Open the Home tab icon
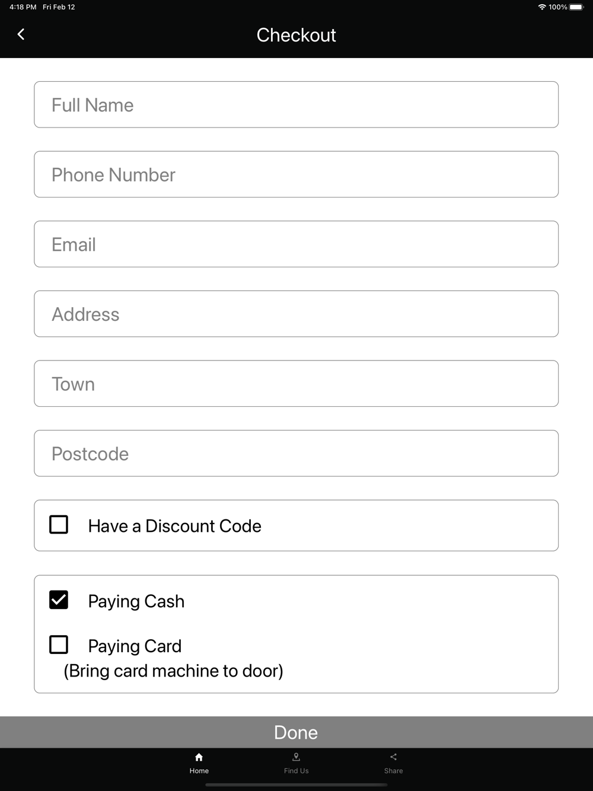The image size is (593, 791). pyautogui.click(x=199, y=757)
